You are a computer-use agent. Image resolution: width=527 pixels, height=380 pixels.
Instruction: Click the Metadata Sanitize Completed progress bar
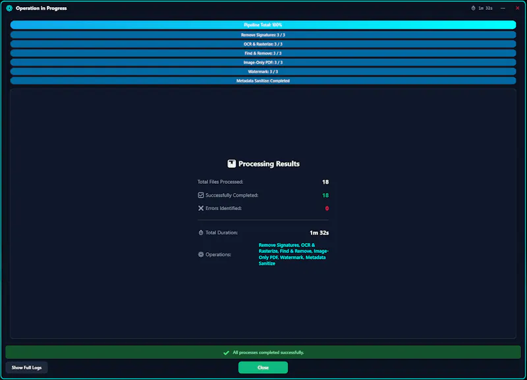point(263,80)
